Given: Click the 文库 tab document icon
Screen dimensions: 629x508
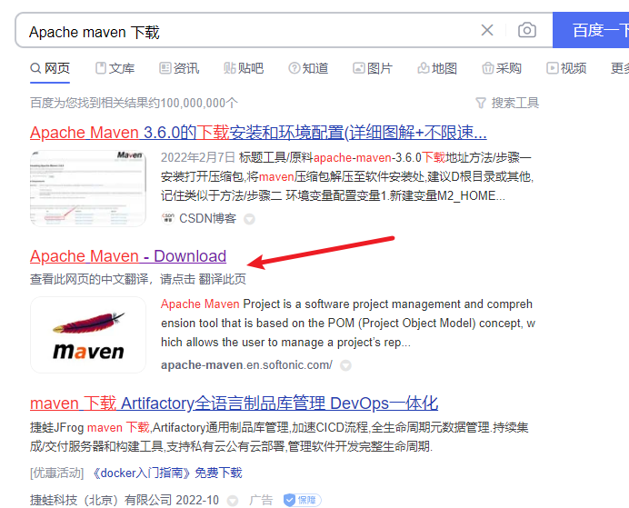Looking at the screenshot, I should click(101, 68).
